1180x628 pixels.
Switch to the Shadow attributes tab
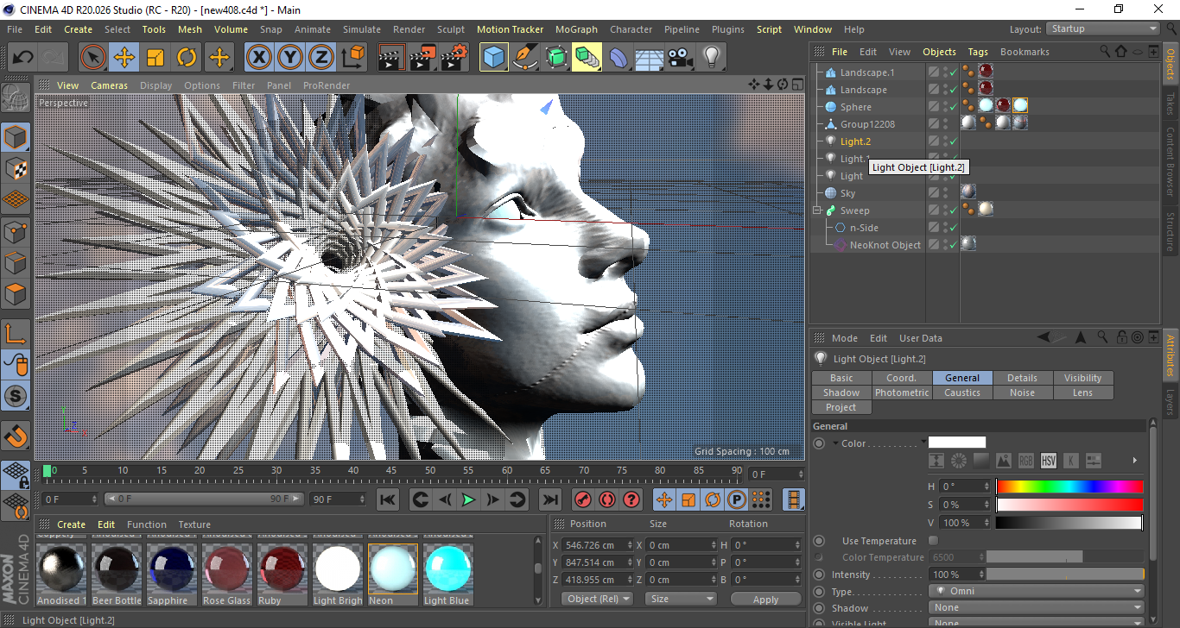(841, 392)
